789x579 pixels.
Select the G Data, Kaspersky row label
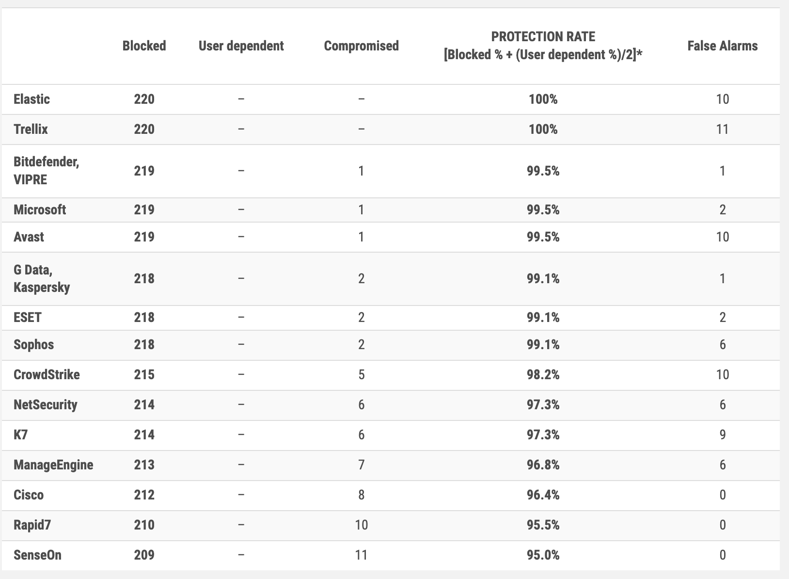(42, 278)
